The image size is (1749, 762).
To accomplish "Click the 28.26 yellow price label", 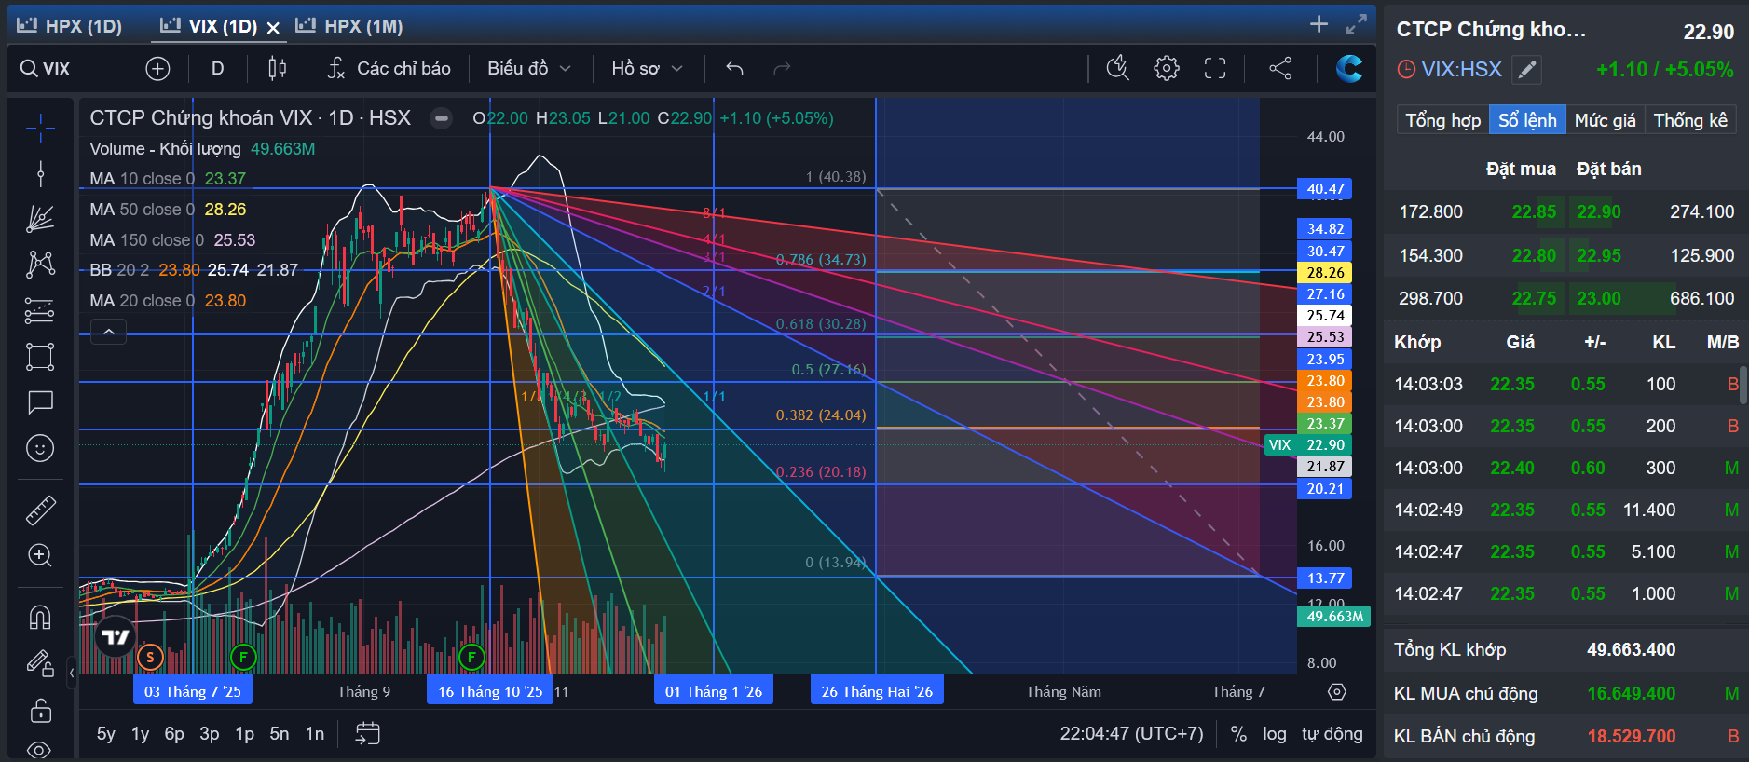I will click(x=1324, y=273).
